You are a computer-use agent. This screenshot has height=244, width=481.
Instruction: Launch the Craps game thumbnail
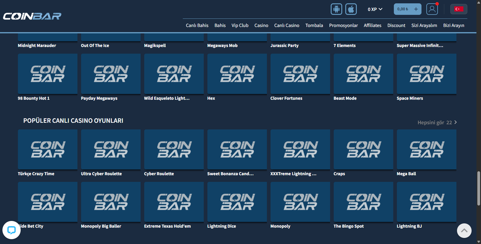point(363,149)
